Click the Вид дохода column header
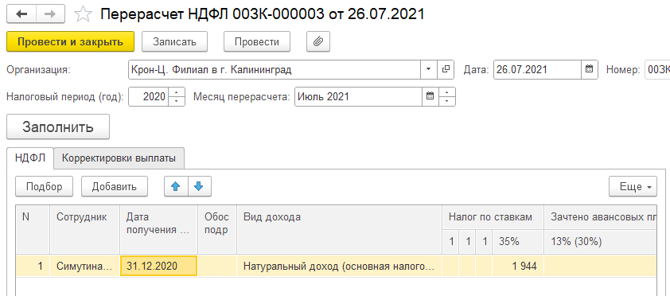Screen dimensions: 670x296 (339, 229)
